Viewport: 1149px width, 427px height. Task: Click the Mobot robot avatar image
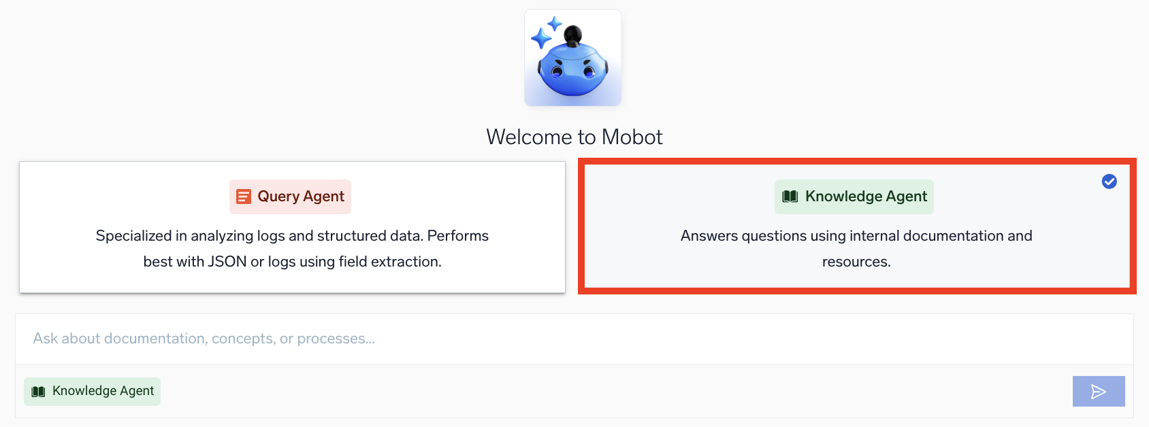572,57
